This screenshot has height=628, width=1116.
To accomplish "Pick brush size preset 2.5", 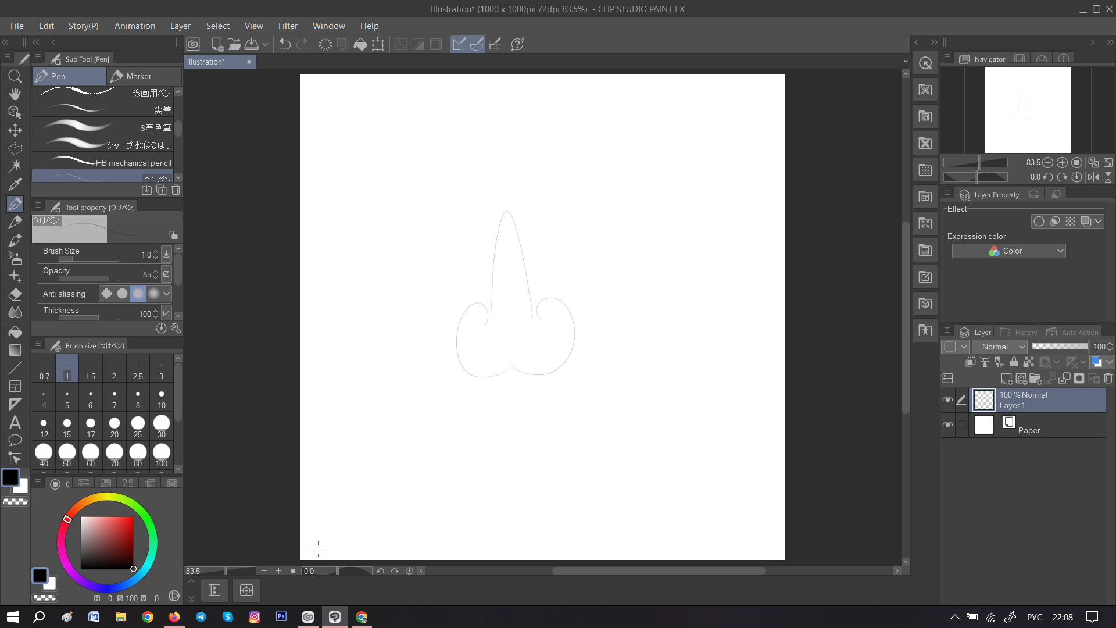I will [138, 369].
